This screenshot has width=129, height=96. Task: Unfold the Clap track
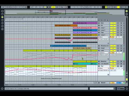pyautogui.click(x=99, y=33)
